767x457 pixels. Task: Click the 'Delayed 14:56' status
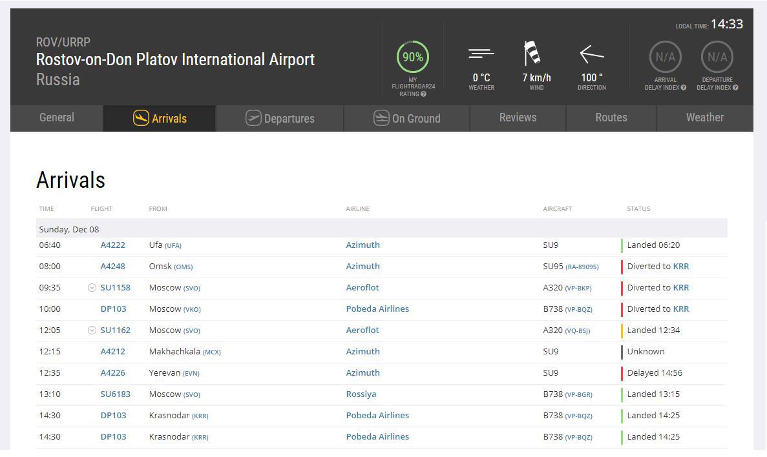point(655,373)
